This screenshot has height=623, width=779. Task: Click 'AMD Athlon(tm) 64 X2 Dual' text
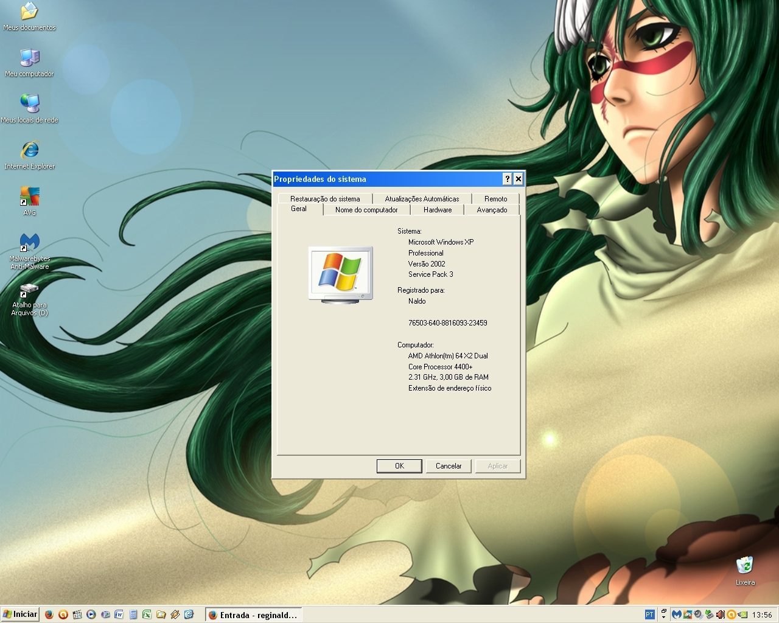448,356
